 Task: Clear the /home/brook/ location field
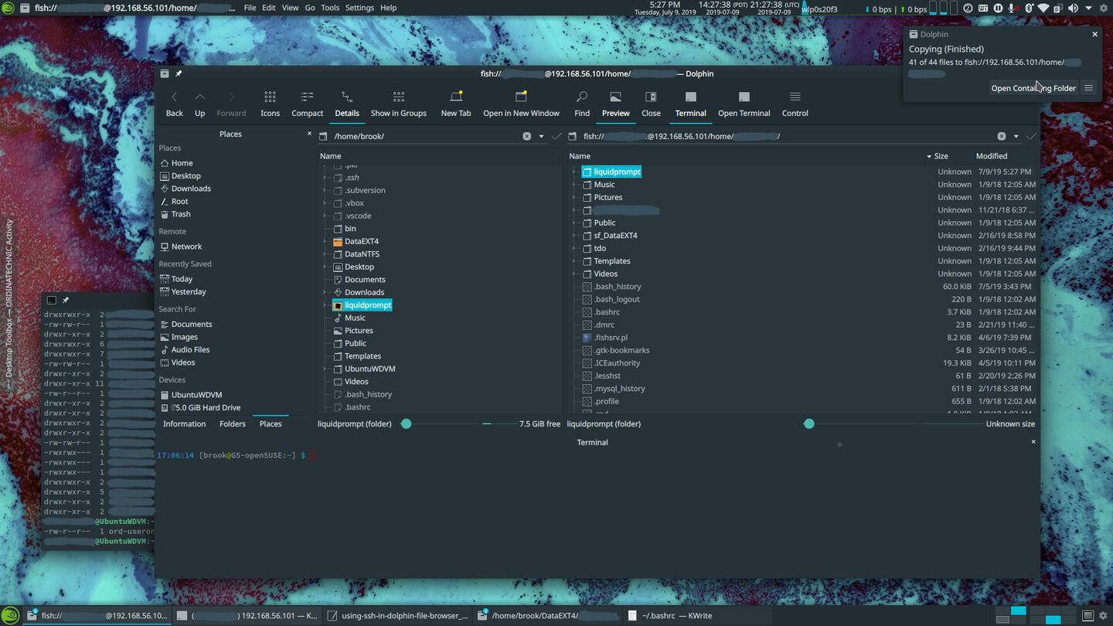(x=526, y=136)
